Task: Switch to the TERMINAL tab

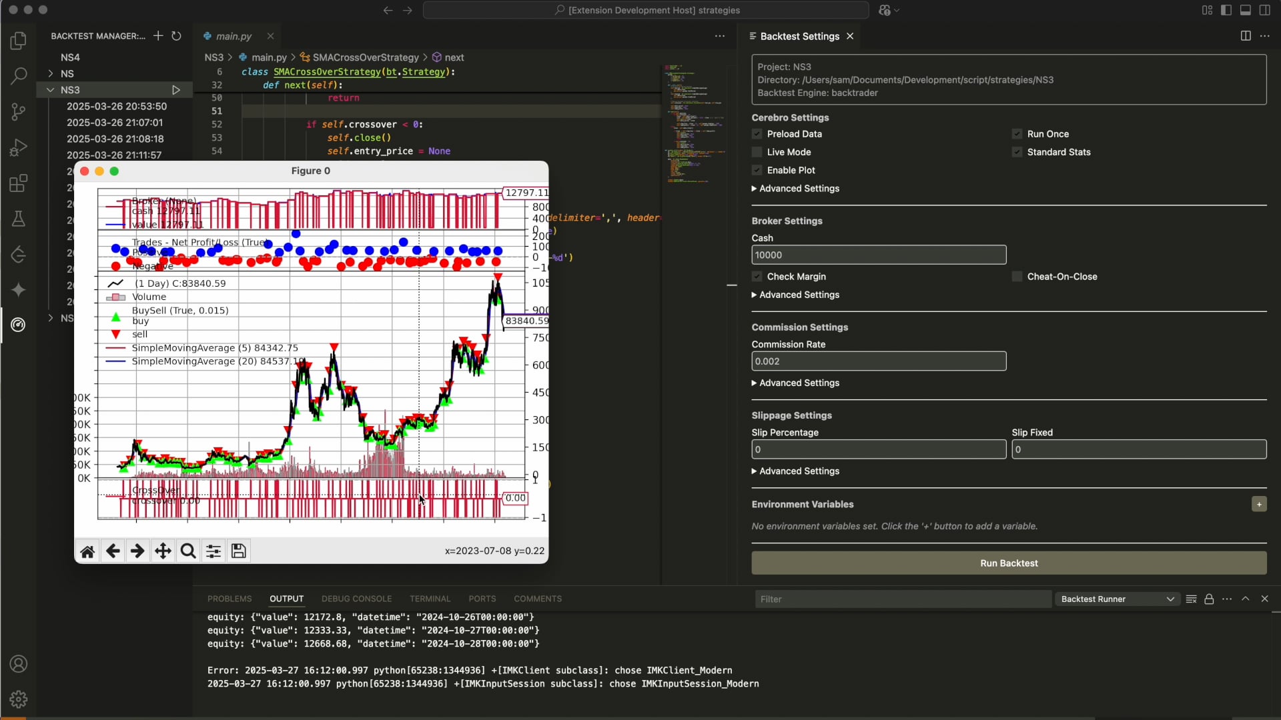Action: [430, 599]
